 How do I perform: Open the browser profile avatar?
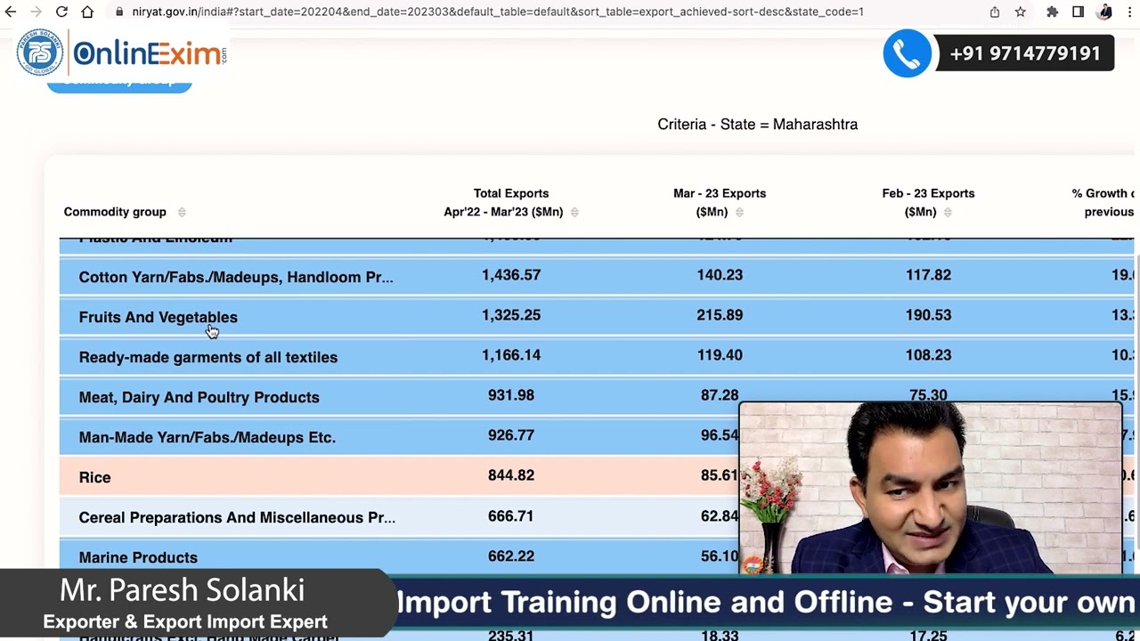click(1105, 12)
